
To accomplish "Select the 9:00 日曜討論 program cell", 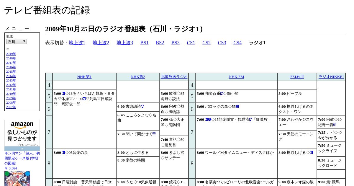I will tap(84, 182).
